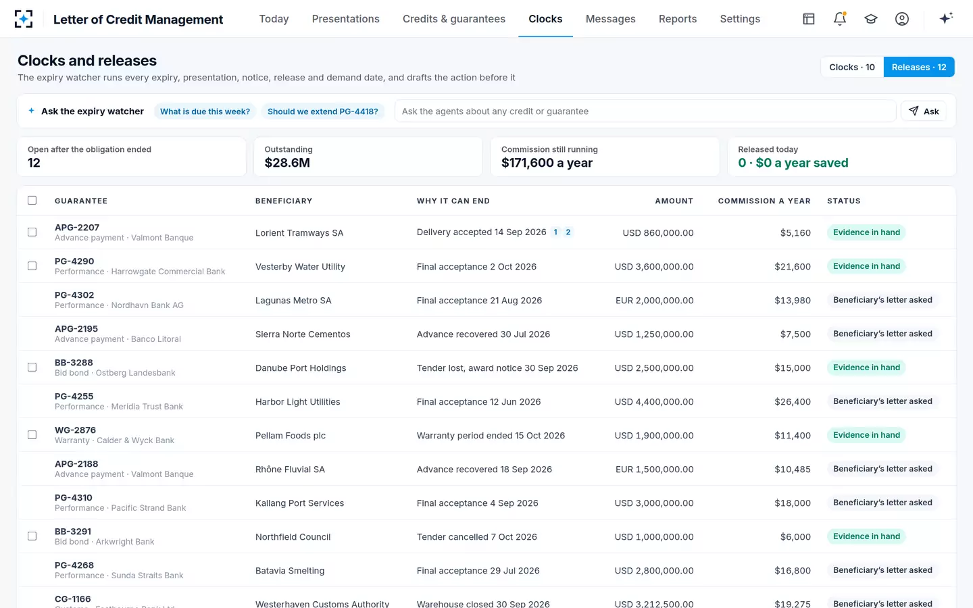Screen dimensions: 973x608
Task: Select the PG-4290 row checkbox
Action: pyautogui.click(x=32, y=266)
